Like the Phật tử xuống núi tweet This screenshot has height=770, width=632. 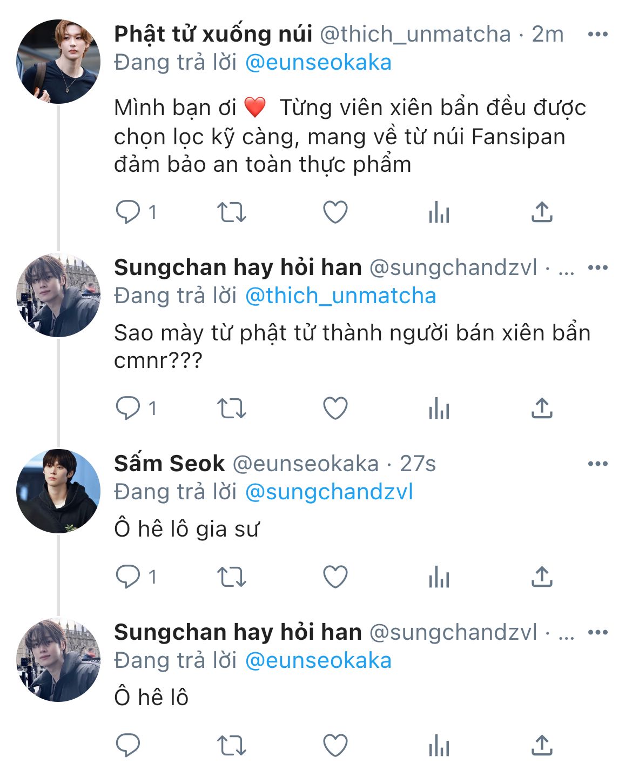(335, 212)
